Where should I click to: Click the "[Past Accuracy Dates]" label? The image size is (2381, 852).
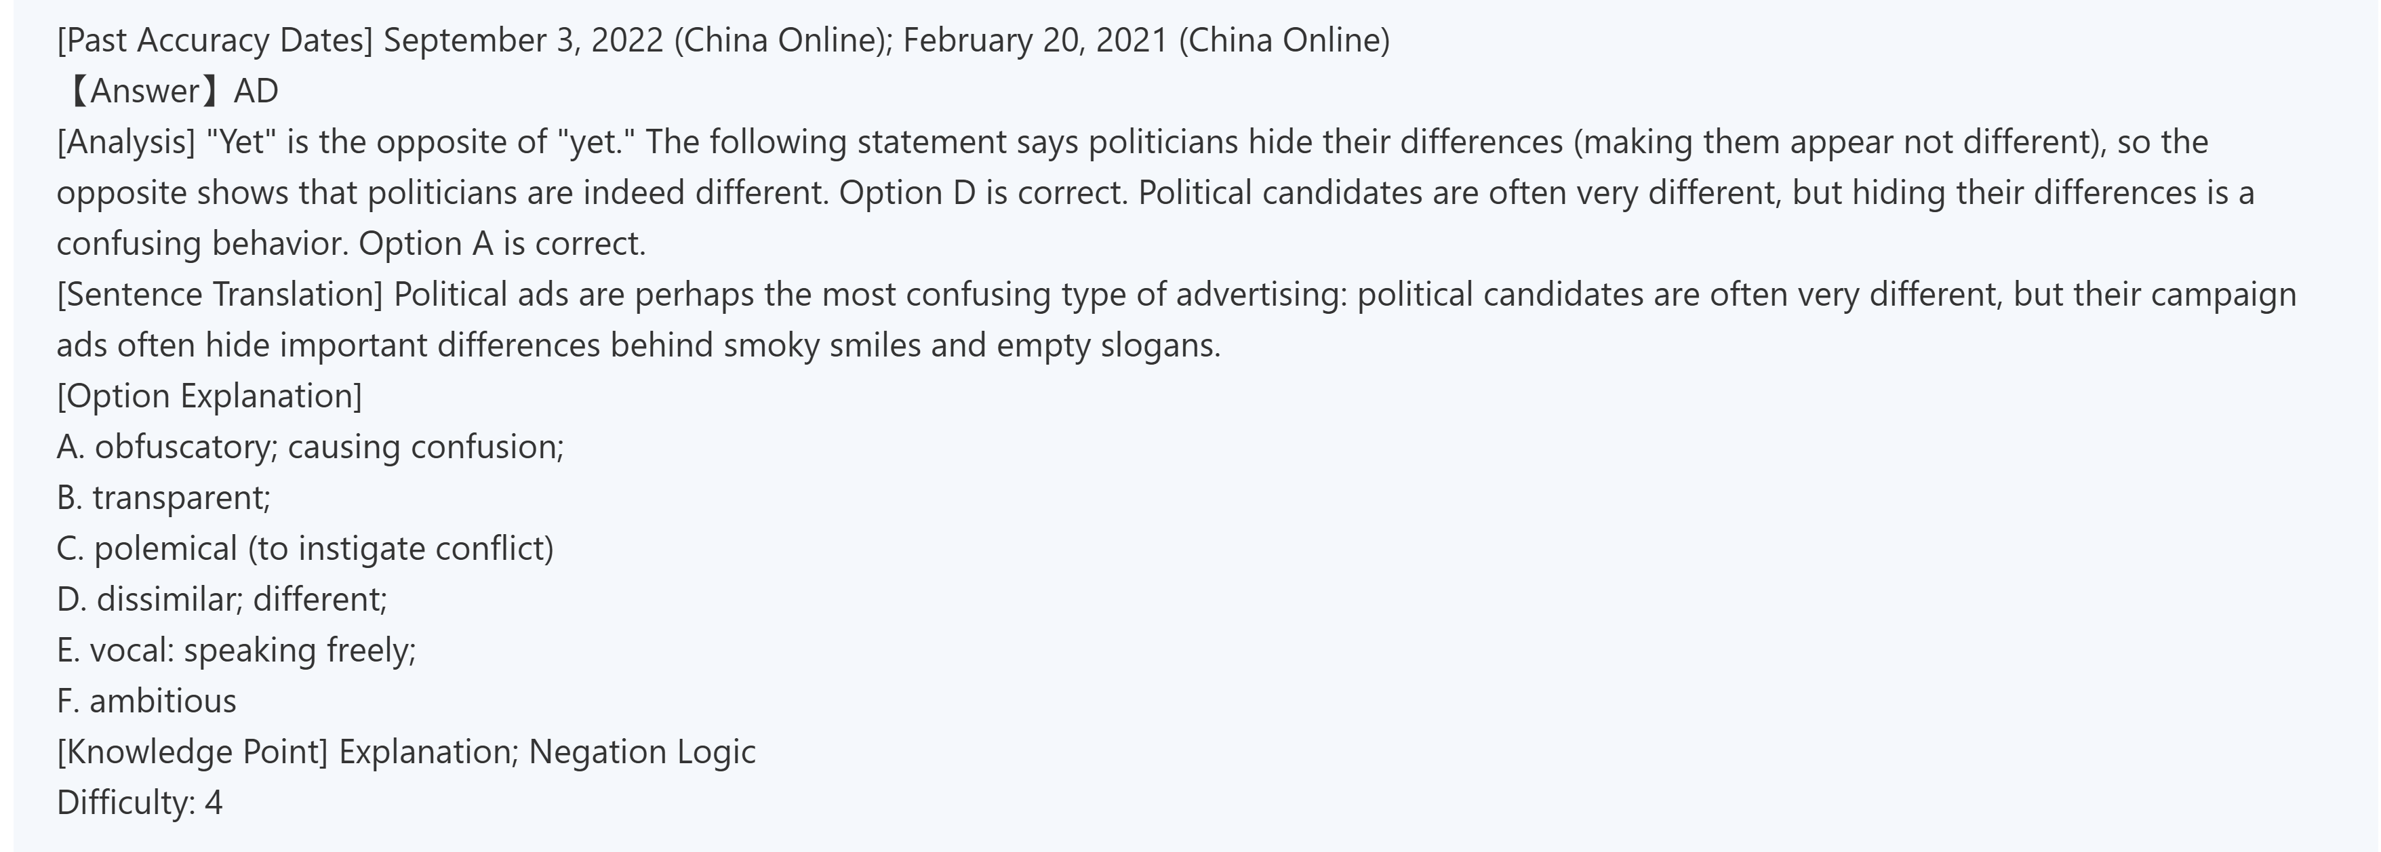pos(214,41)
